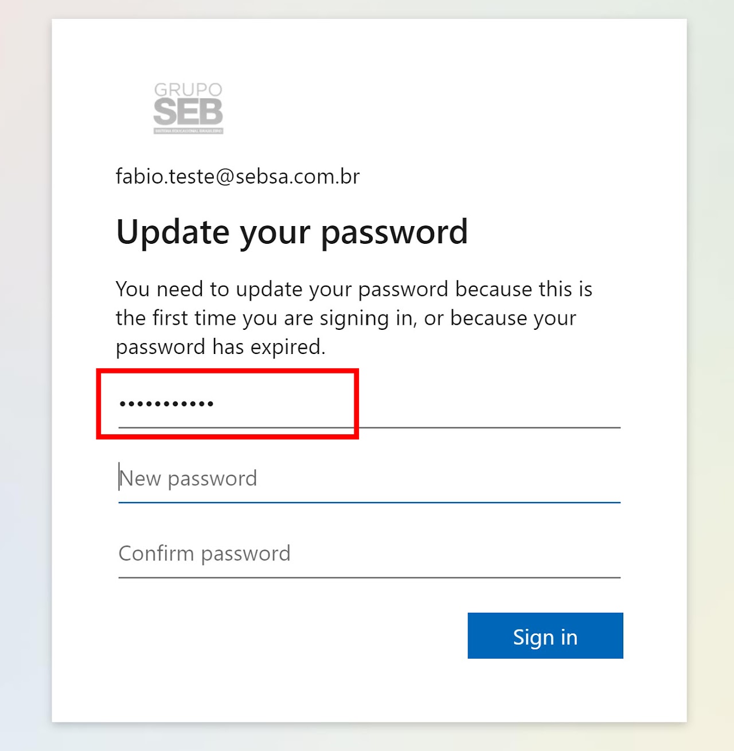Image resolution: width=734 pixels, height=751 pixels.
Task: Click the text cursor in New password
Action: pos(120,477)
